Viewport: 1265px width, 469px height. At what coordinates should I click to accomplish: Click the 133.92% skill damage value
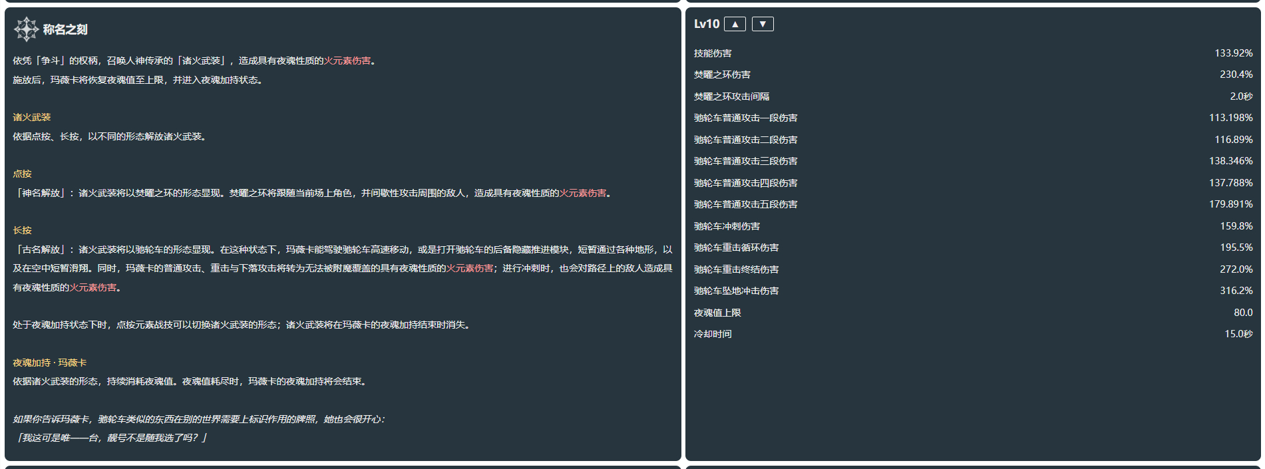coord(1234,53)
